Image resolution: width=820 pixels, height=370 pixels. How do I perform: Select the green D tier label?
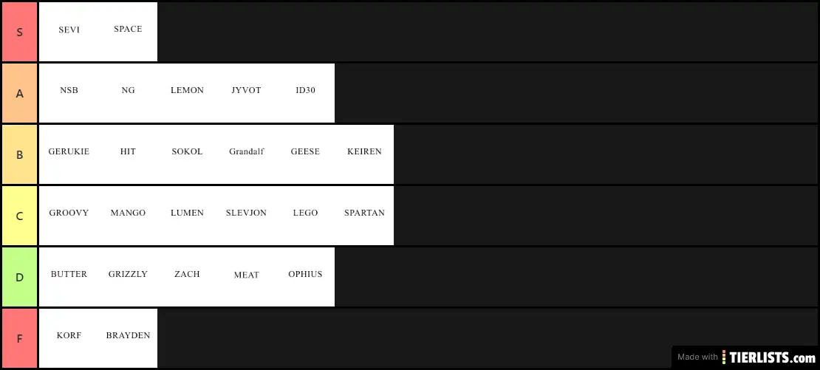(19, 276)
